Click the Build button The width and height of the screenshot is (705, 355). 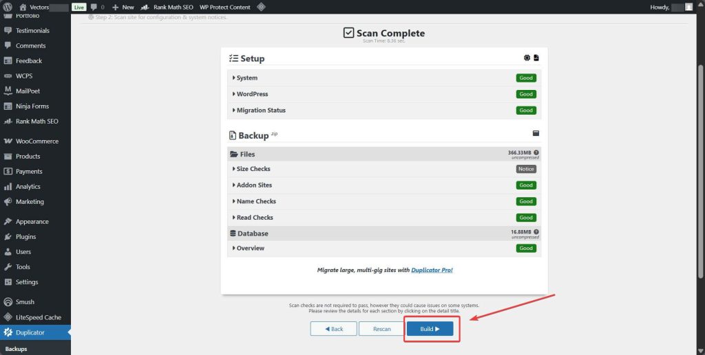click(x=430, y=328)
